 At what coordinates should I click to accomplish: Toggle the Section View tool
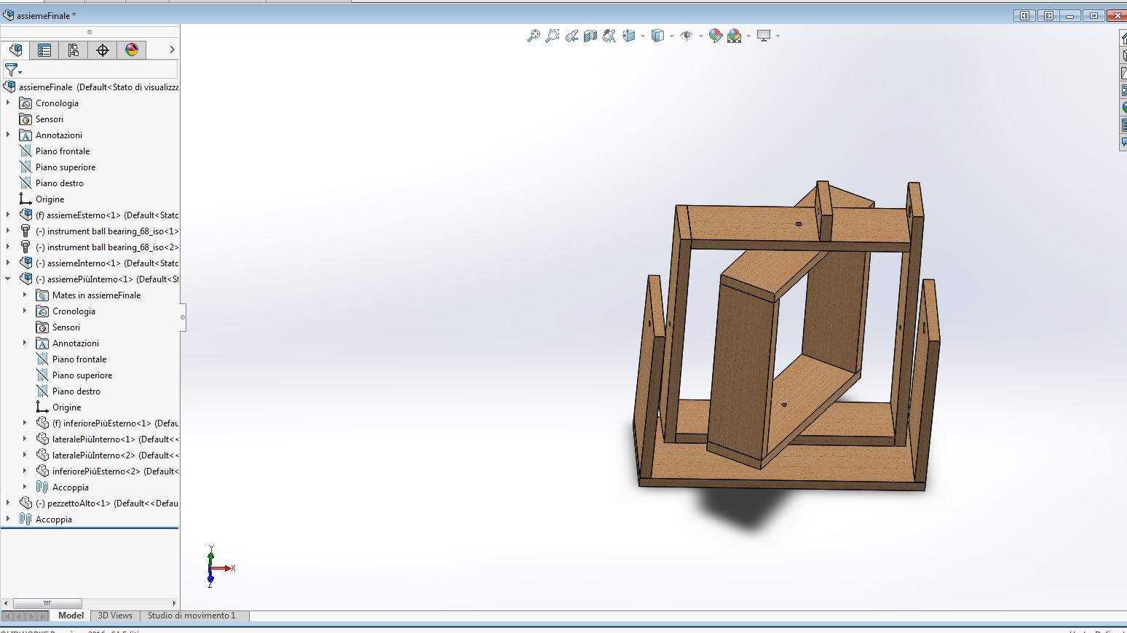point(590,36)
